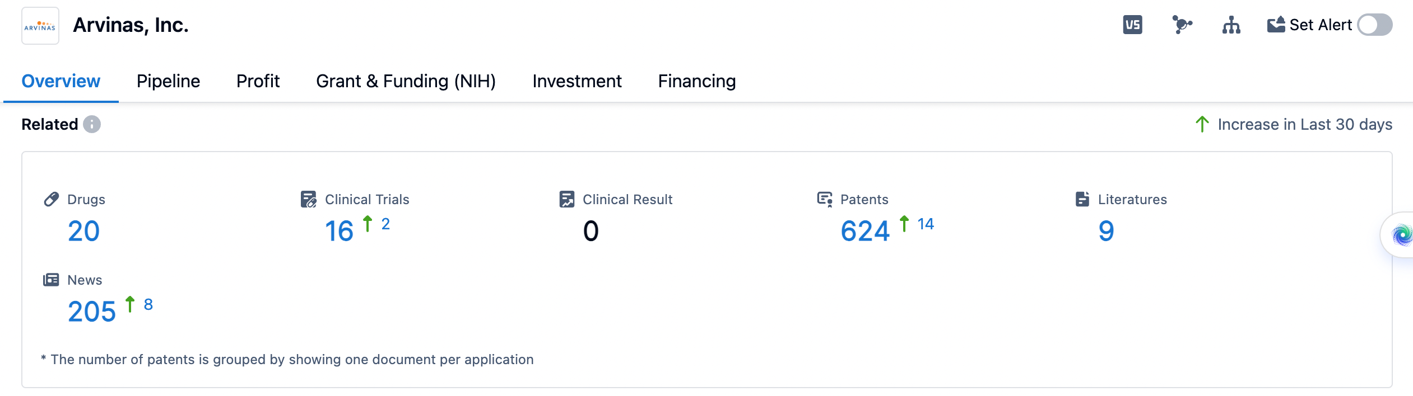Screen dimensions: 1413x396
Task: Go to the Financing tab
Action: tap(696, 81)
